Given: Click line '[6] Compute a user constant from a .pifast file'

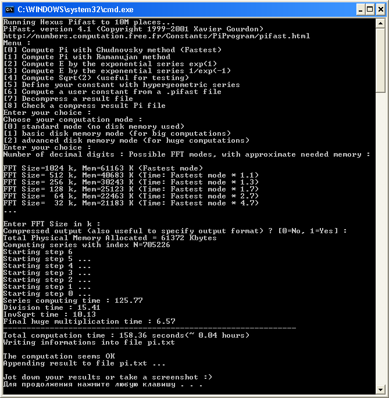Looking at the screenshot, I should (112, 92).
